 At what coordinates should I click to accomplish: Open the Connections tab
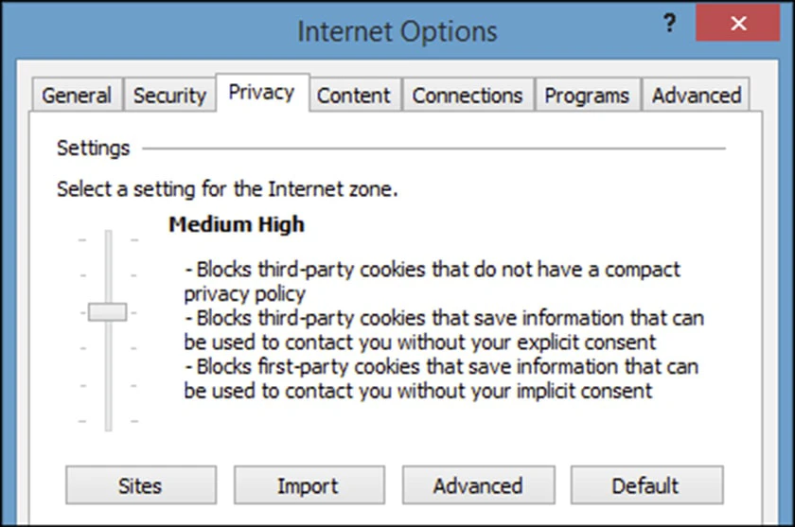[468, 95]
